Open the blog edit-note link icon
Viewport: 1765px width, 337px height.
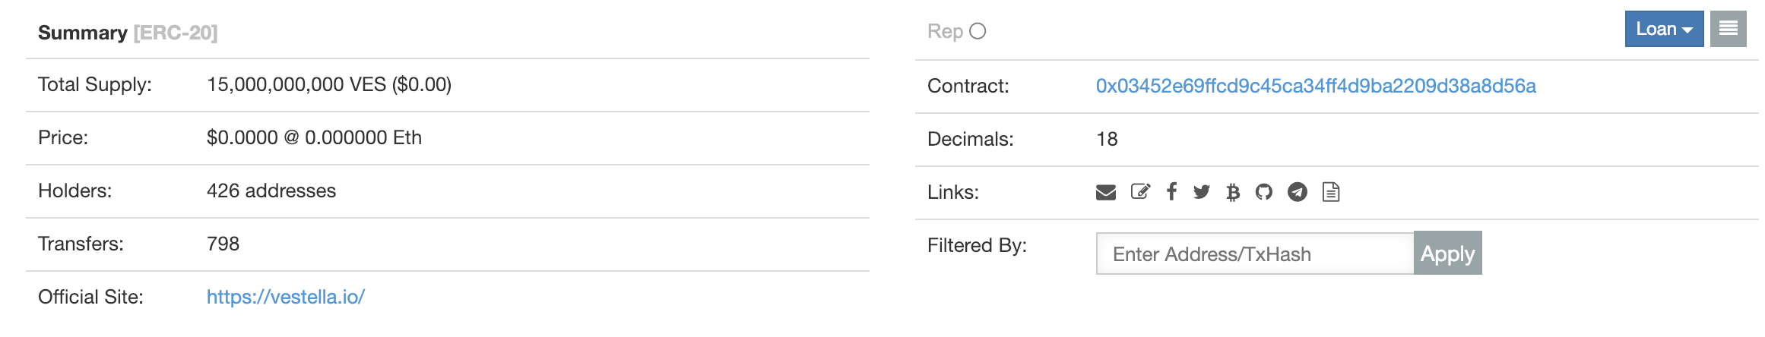tap(1140, 192)
